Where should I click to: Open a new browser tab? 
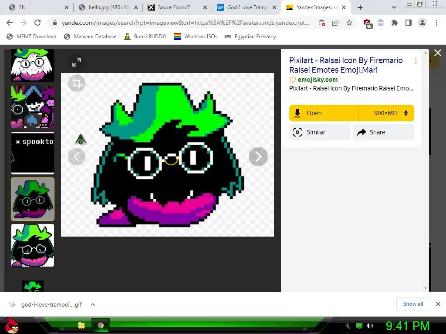tap(360, 7)
